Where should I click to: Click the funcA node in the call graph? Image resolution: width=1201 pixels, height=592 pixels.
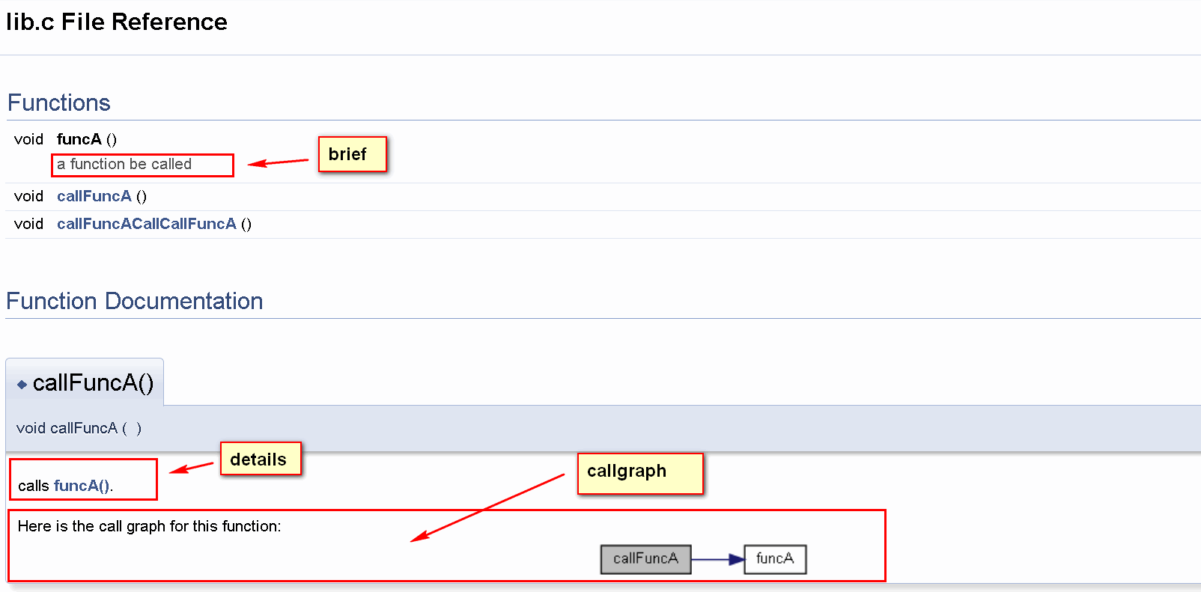775,559
